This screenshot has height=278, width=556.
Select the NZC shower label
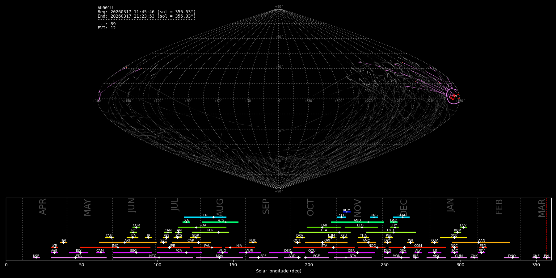pos(153,256)
